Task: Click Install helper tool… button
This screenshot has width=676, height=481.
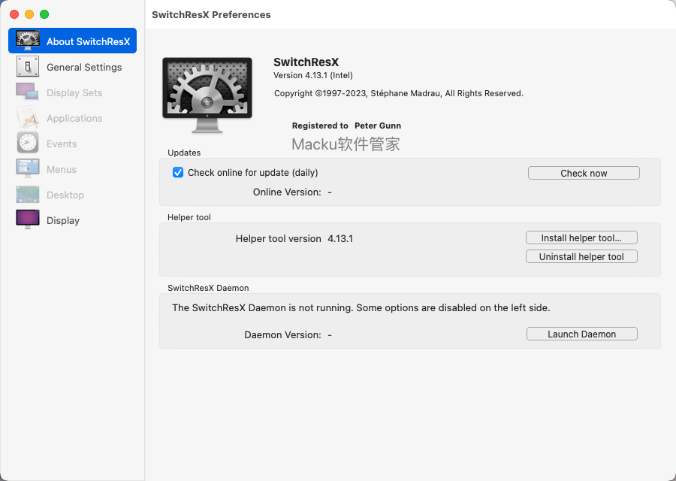Action: tap(581, 237)
